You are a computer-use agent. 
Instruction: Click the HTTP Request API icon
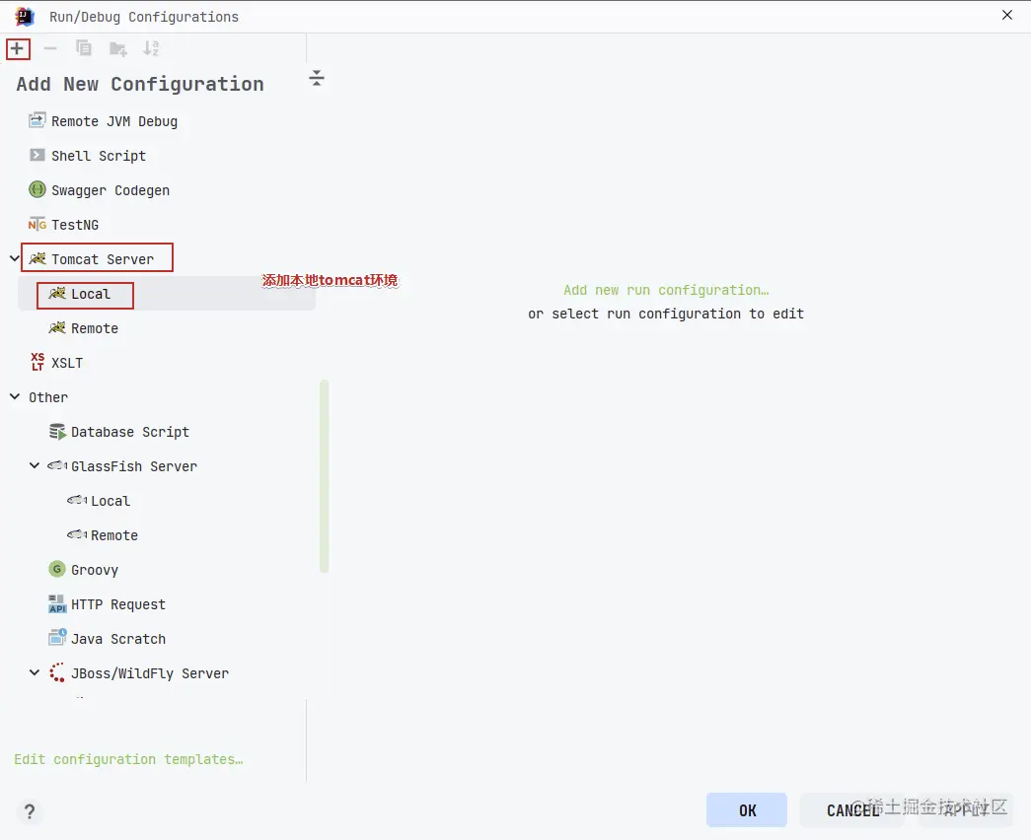(x=57, y=603)
